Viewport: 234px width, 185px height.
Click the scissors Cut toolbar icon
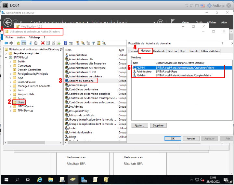tap(31, 43)
